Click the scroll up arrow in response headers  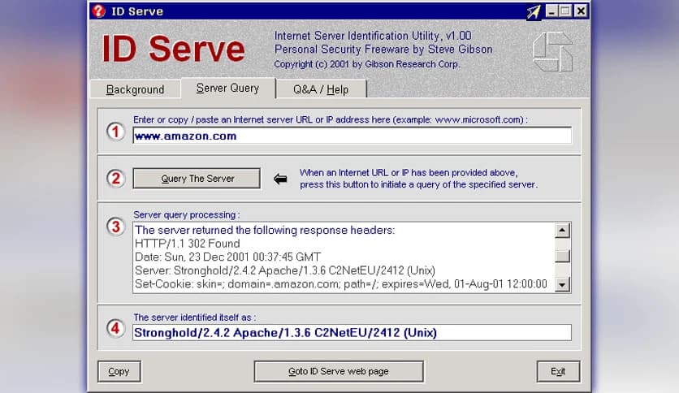click(562, 231)
